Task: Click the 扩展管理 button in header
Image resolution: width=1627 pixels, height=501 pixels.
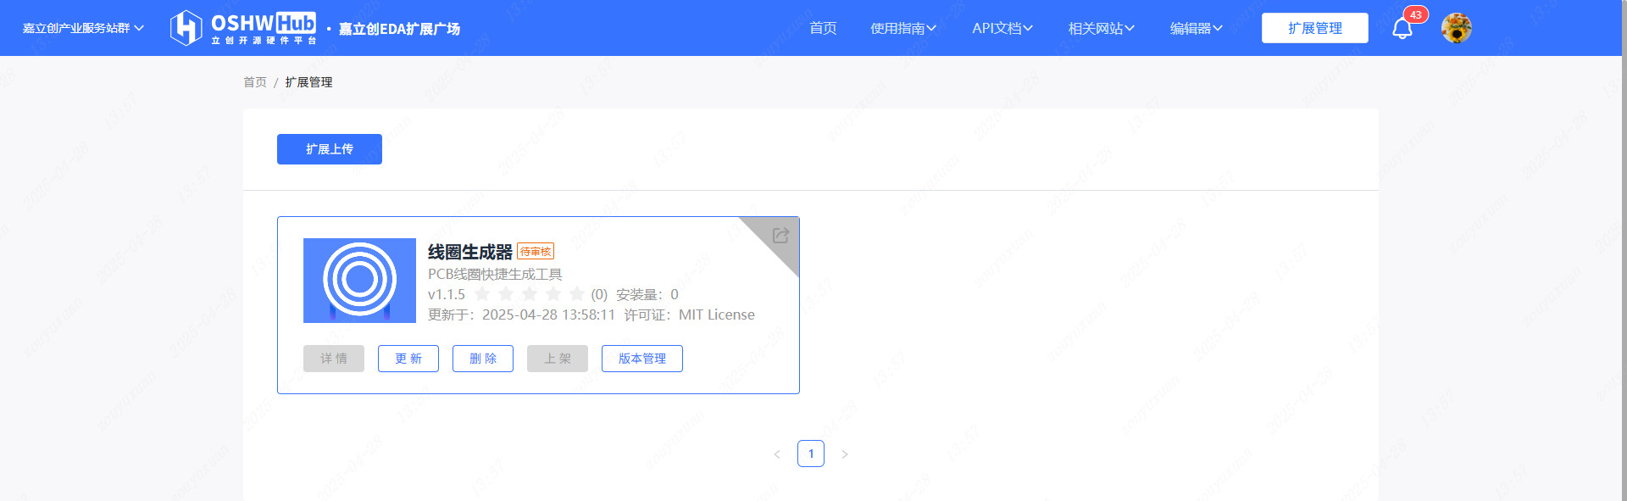Action: tap(1314, 28)
